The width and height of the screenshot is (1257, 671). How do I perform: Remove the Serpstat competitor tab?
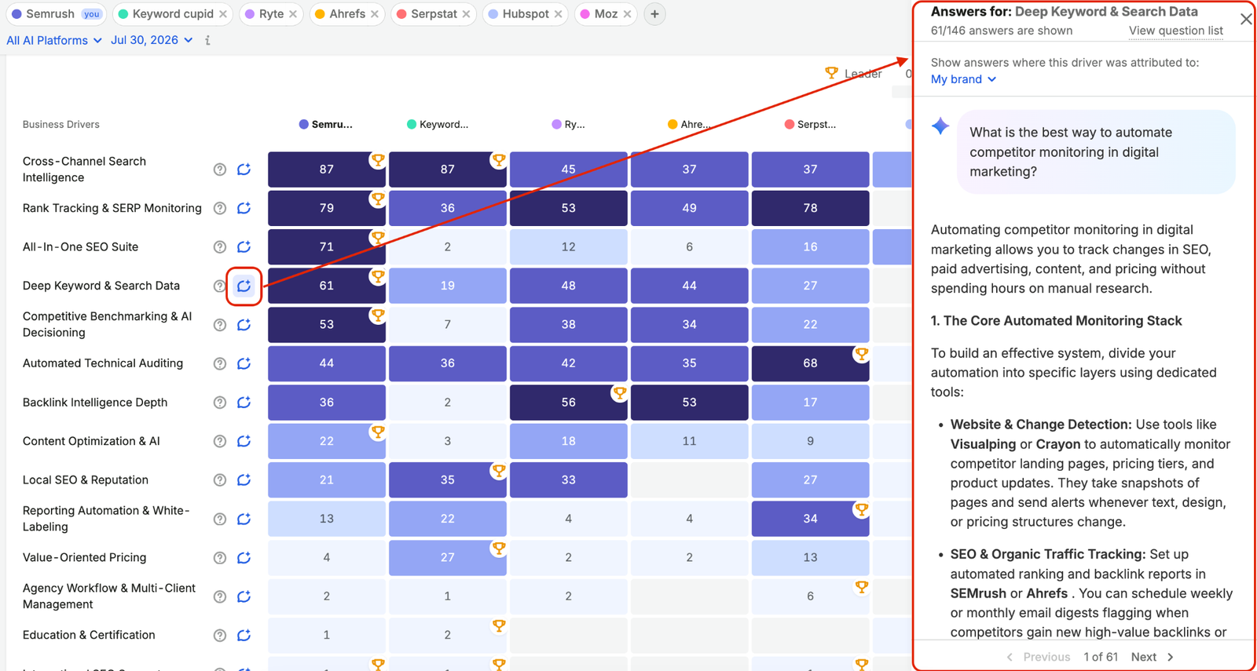[467, 14]
